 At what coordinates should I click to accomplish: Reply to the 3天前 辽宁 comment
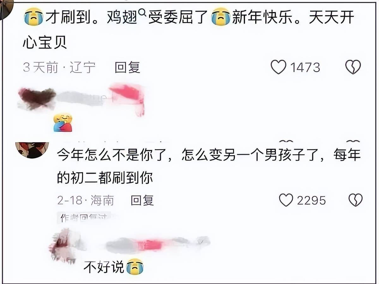click(127, 67)
